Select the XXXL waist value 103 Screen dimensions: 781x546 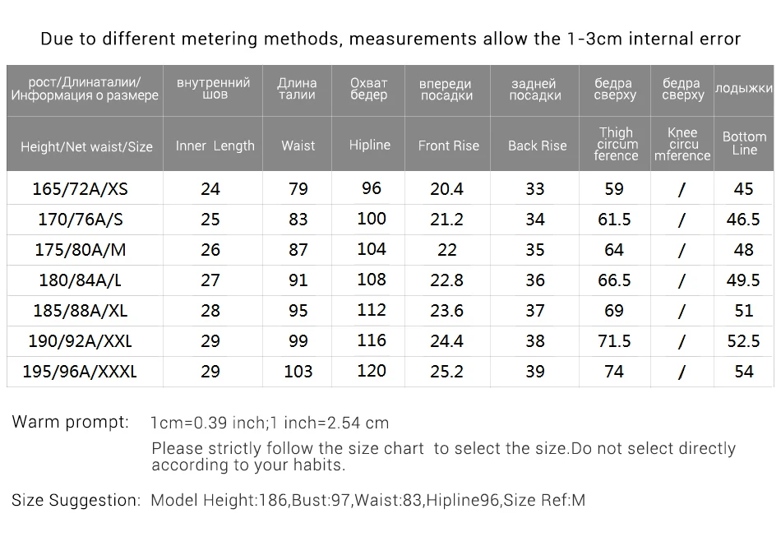click(298, 371)
